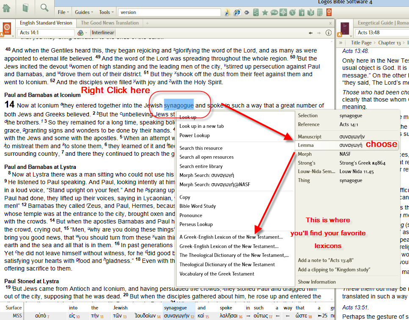409x320 pixels.
Task: Select 'Search all open resources'
Action: click(206, 157)
